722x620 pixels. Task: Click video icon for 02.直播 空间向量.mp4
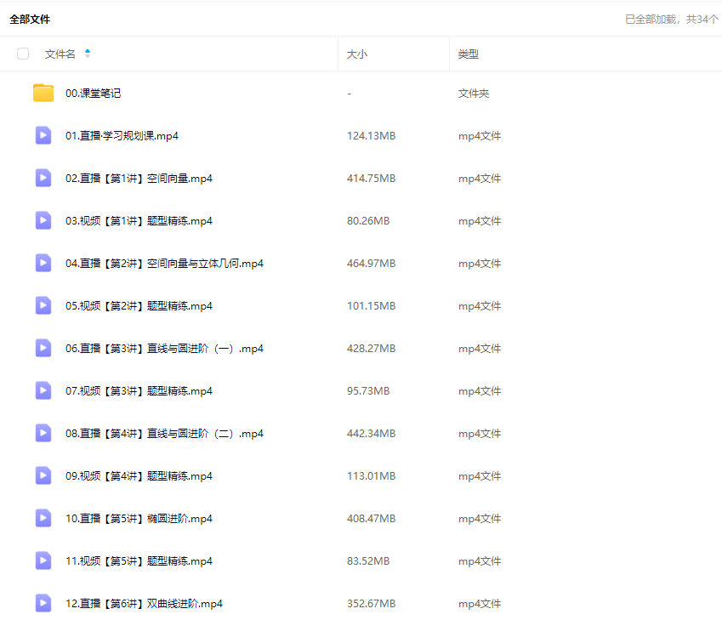[x=43, y=178]
